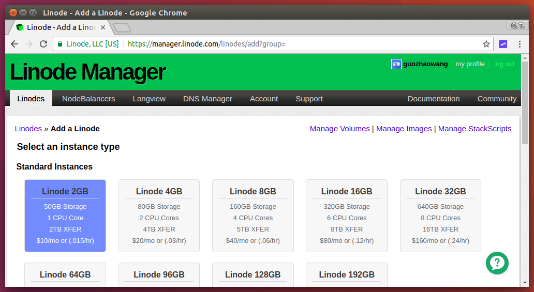Choose the Linode 16GB plan card

pos(347,216)
